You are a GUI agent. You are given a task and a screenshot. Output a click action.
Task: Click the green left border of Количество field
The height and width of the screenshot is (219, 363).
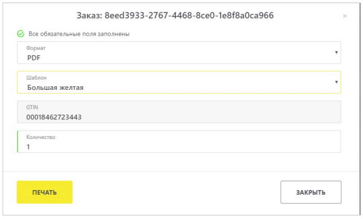tap(18, 142)
